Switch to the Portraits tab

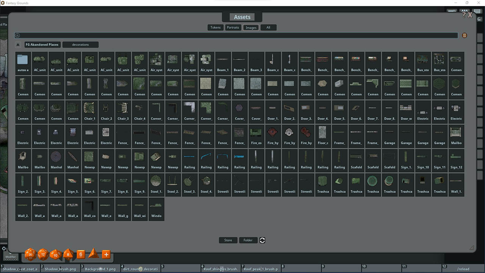pyautogui.click(x=233, y=27)
